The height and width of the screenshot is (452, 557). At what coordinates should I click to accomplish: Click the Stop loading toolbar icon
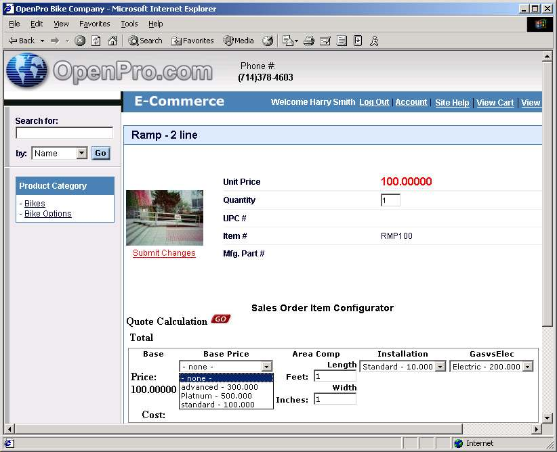[x=80, y=41]
